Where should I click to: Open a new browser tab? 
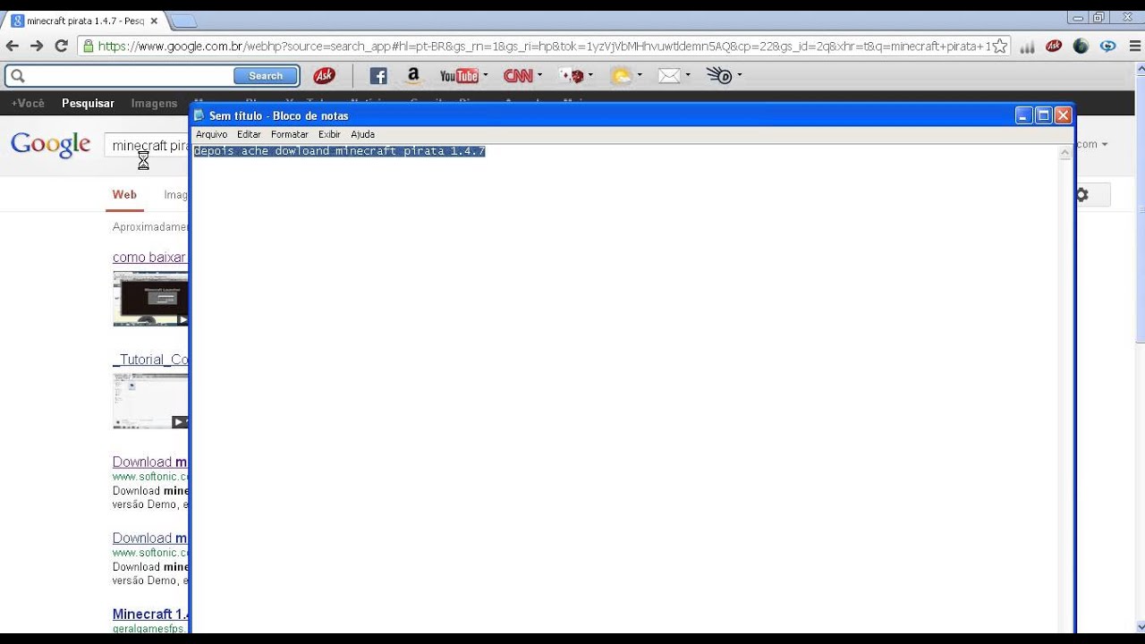(183, 21)
